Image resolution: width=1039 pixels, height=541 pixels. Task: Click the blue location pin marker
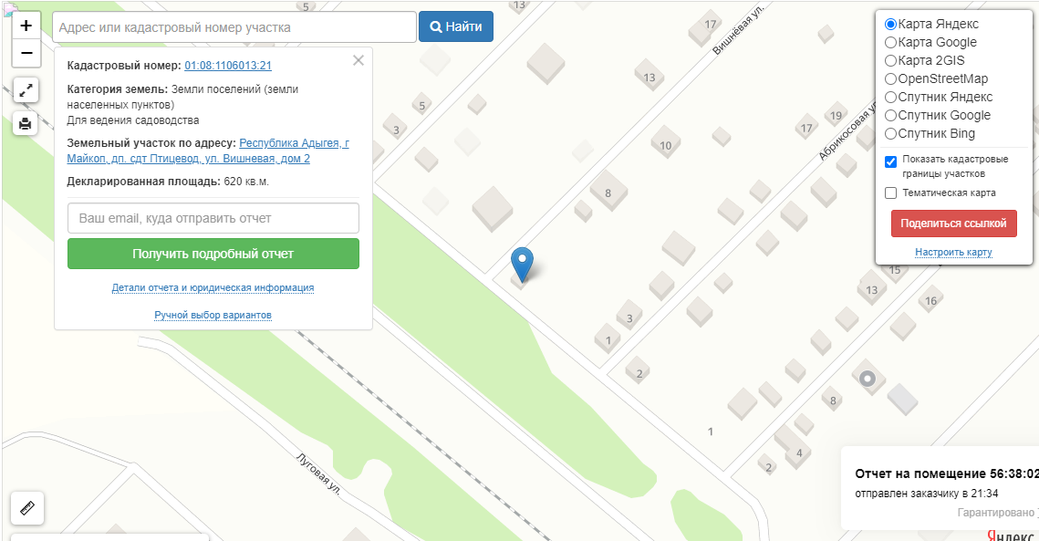(522, 265)
